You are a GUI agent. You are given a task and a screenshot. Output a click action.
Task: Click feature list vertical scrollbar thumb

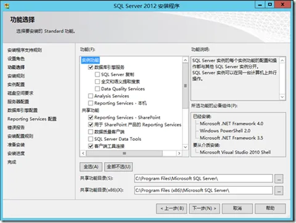(x=185, y=86)
